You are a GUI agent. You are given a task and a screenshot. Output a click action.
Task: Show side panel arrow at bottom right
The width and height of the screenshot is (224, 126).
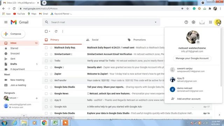pos(219,115)
